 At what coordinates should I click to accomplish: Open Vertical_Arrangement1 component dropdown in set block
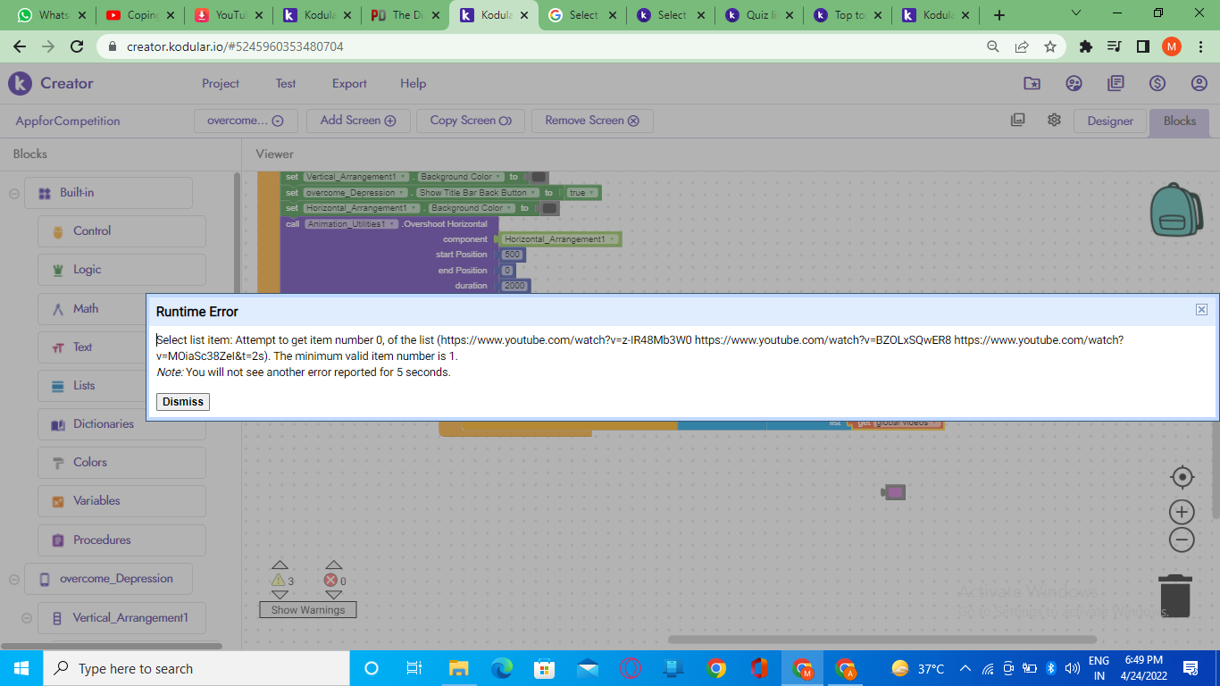(356, 177)
